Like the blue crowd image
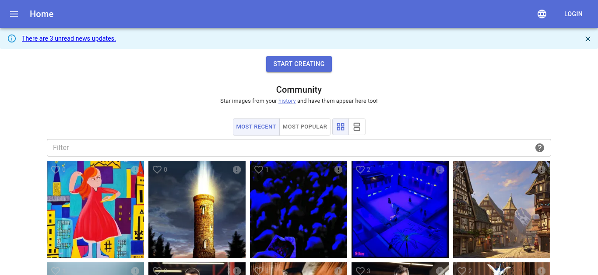 click(x=259, y=170)
